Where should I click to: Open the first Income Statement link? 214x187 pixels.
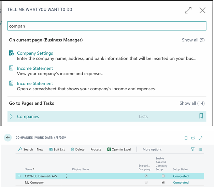pyautogui.click(x=35, y=68)
